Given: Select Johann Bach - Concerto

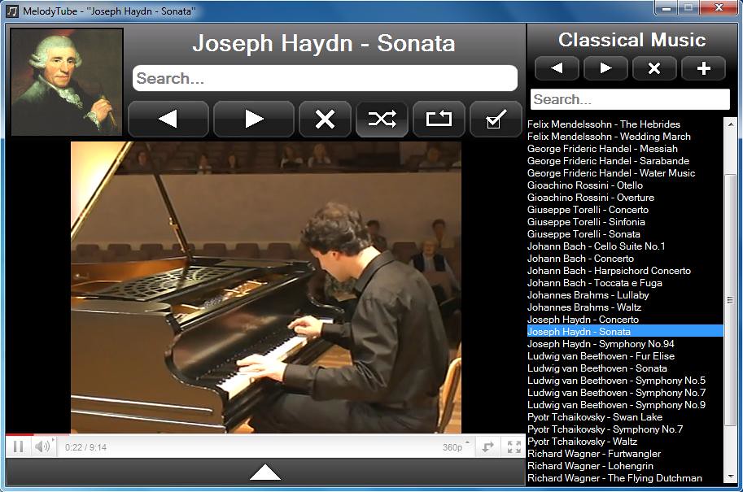Looking at the screenshot, I should tap(625, 259).
